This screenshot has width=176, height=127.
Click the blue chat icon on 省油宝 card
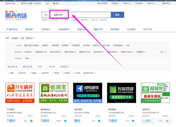click(x=65, y=121)
